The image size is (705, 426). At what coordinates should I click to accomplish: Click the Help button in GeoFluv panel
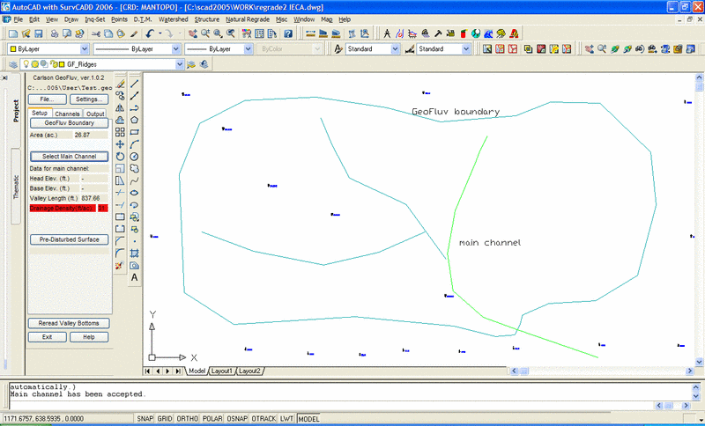(x=89, y=337)
